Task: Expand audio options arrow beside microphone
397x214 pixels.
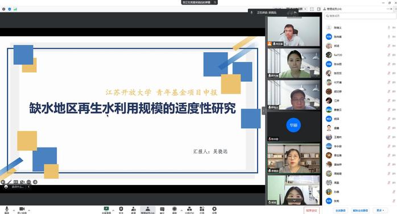Action: pos(14,210)
